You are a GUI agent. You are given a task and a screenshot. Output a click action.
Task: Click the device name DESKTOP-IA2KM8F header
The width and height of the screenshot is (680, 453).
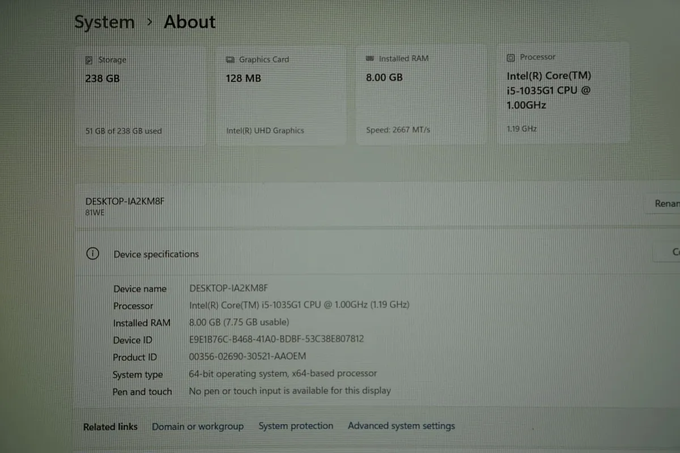(124, 201)
